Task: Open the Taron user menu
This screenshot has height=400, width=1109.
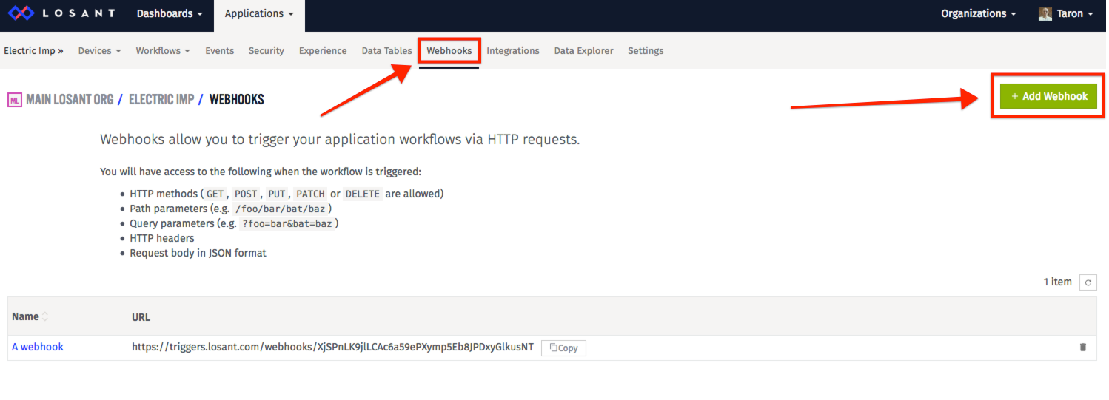Action: click(1066, 14)
